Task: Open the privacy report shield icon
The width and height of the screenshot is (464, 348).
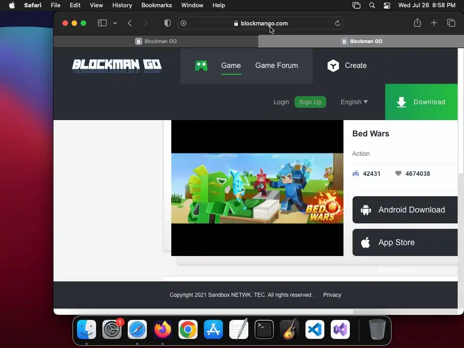Action: [x=168, y=23]
